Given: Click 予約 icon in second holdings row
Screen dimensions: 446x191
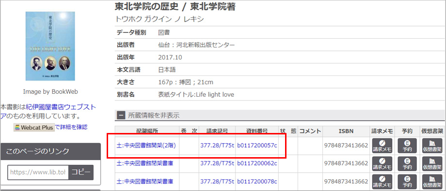Looking at the screenshot, I should pyautogui.click(x=407, y=163).
